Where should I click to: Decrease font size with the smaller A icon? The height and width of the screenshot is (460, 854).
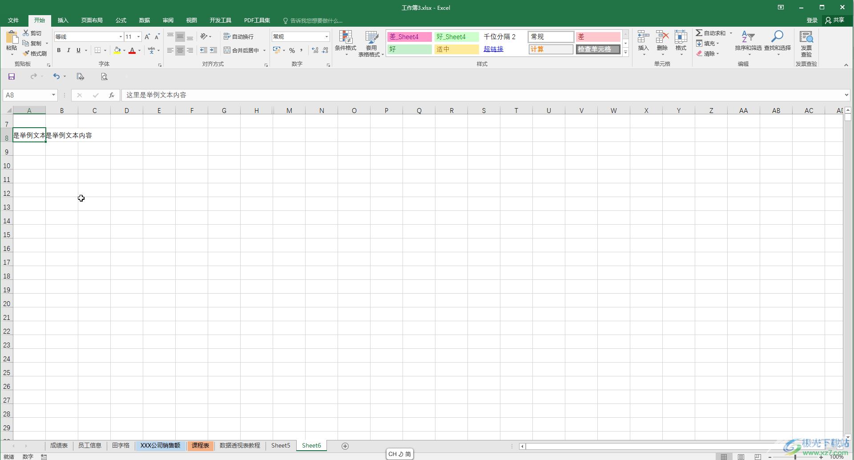point(157,36)
